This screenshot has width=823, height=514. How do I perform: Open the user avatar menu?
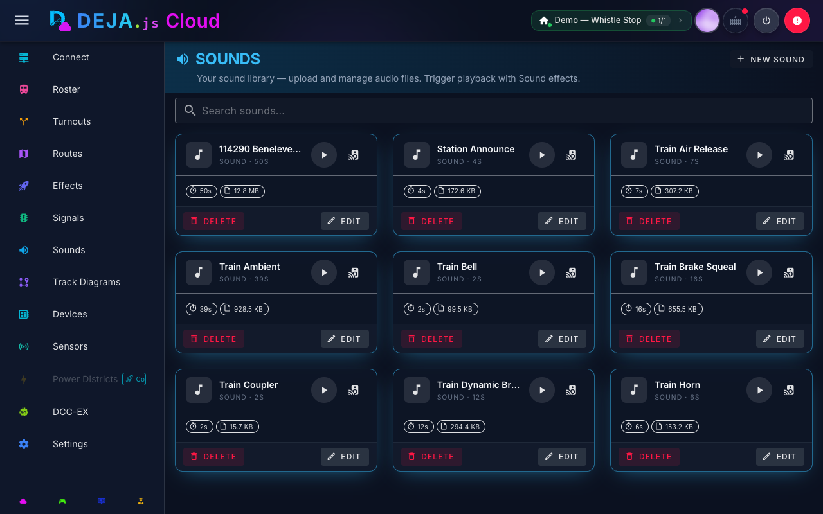tap(707, 21)
